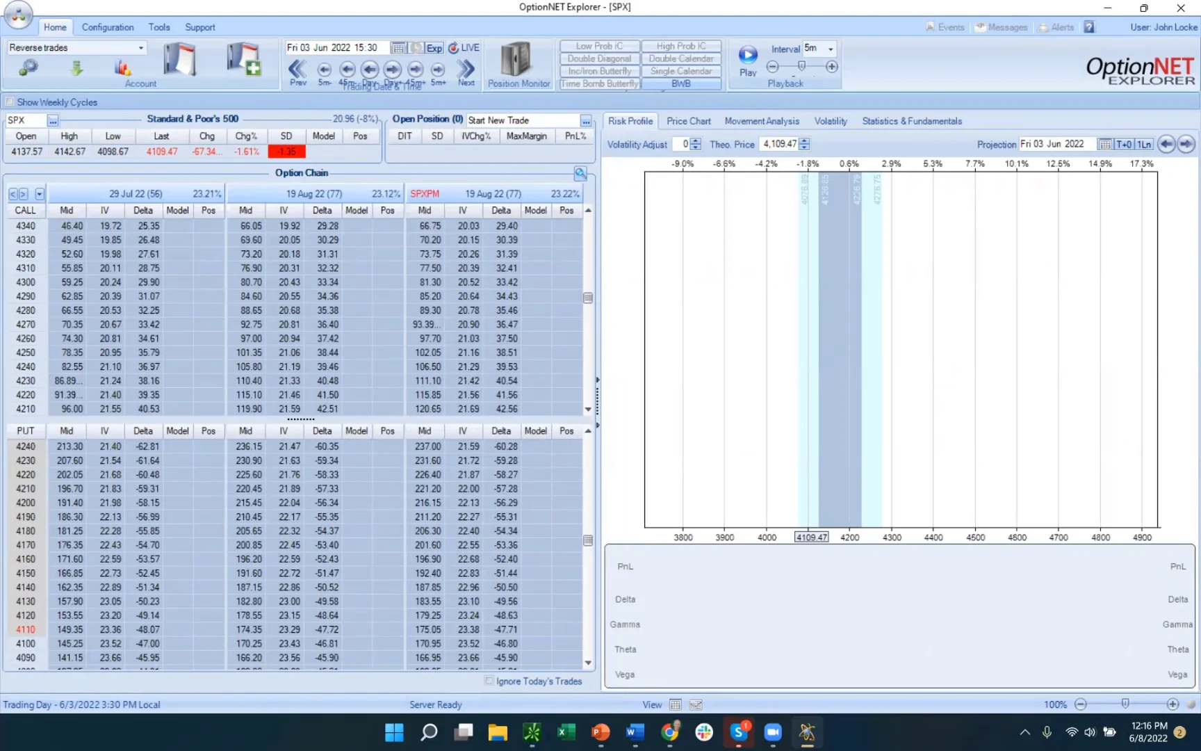The width and height of the screenshot is (1201, 751).
Task: Click the green download arrow icon
Action: click(x=77, y=67)
